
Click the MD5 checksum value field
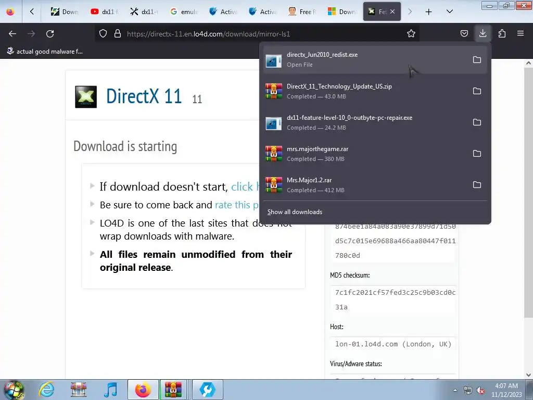393,299
